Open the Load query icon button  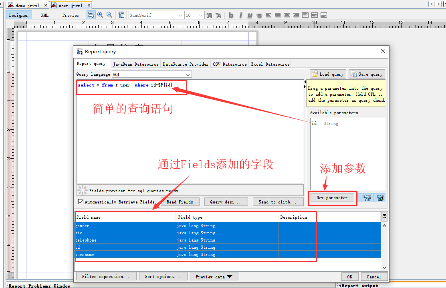coord(327,74)
